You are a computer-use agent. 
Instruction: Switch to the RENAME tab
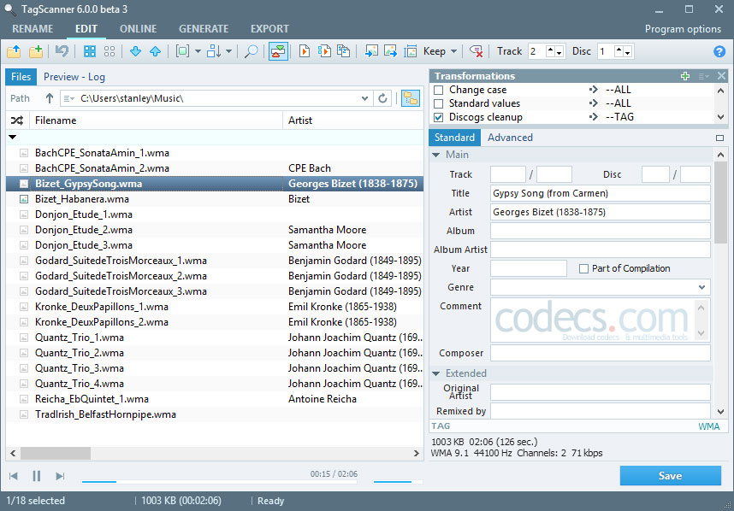click(33, 28)
